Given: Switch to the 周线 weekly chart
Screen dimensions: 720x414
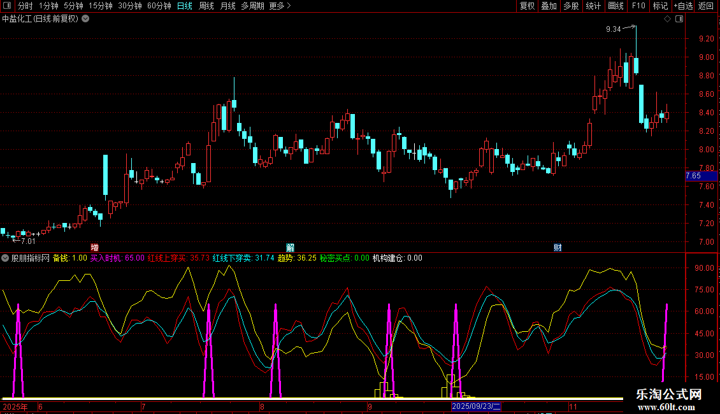Looking at the screenshot, I should [x=206, y=6].
